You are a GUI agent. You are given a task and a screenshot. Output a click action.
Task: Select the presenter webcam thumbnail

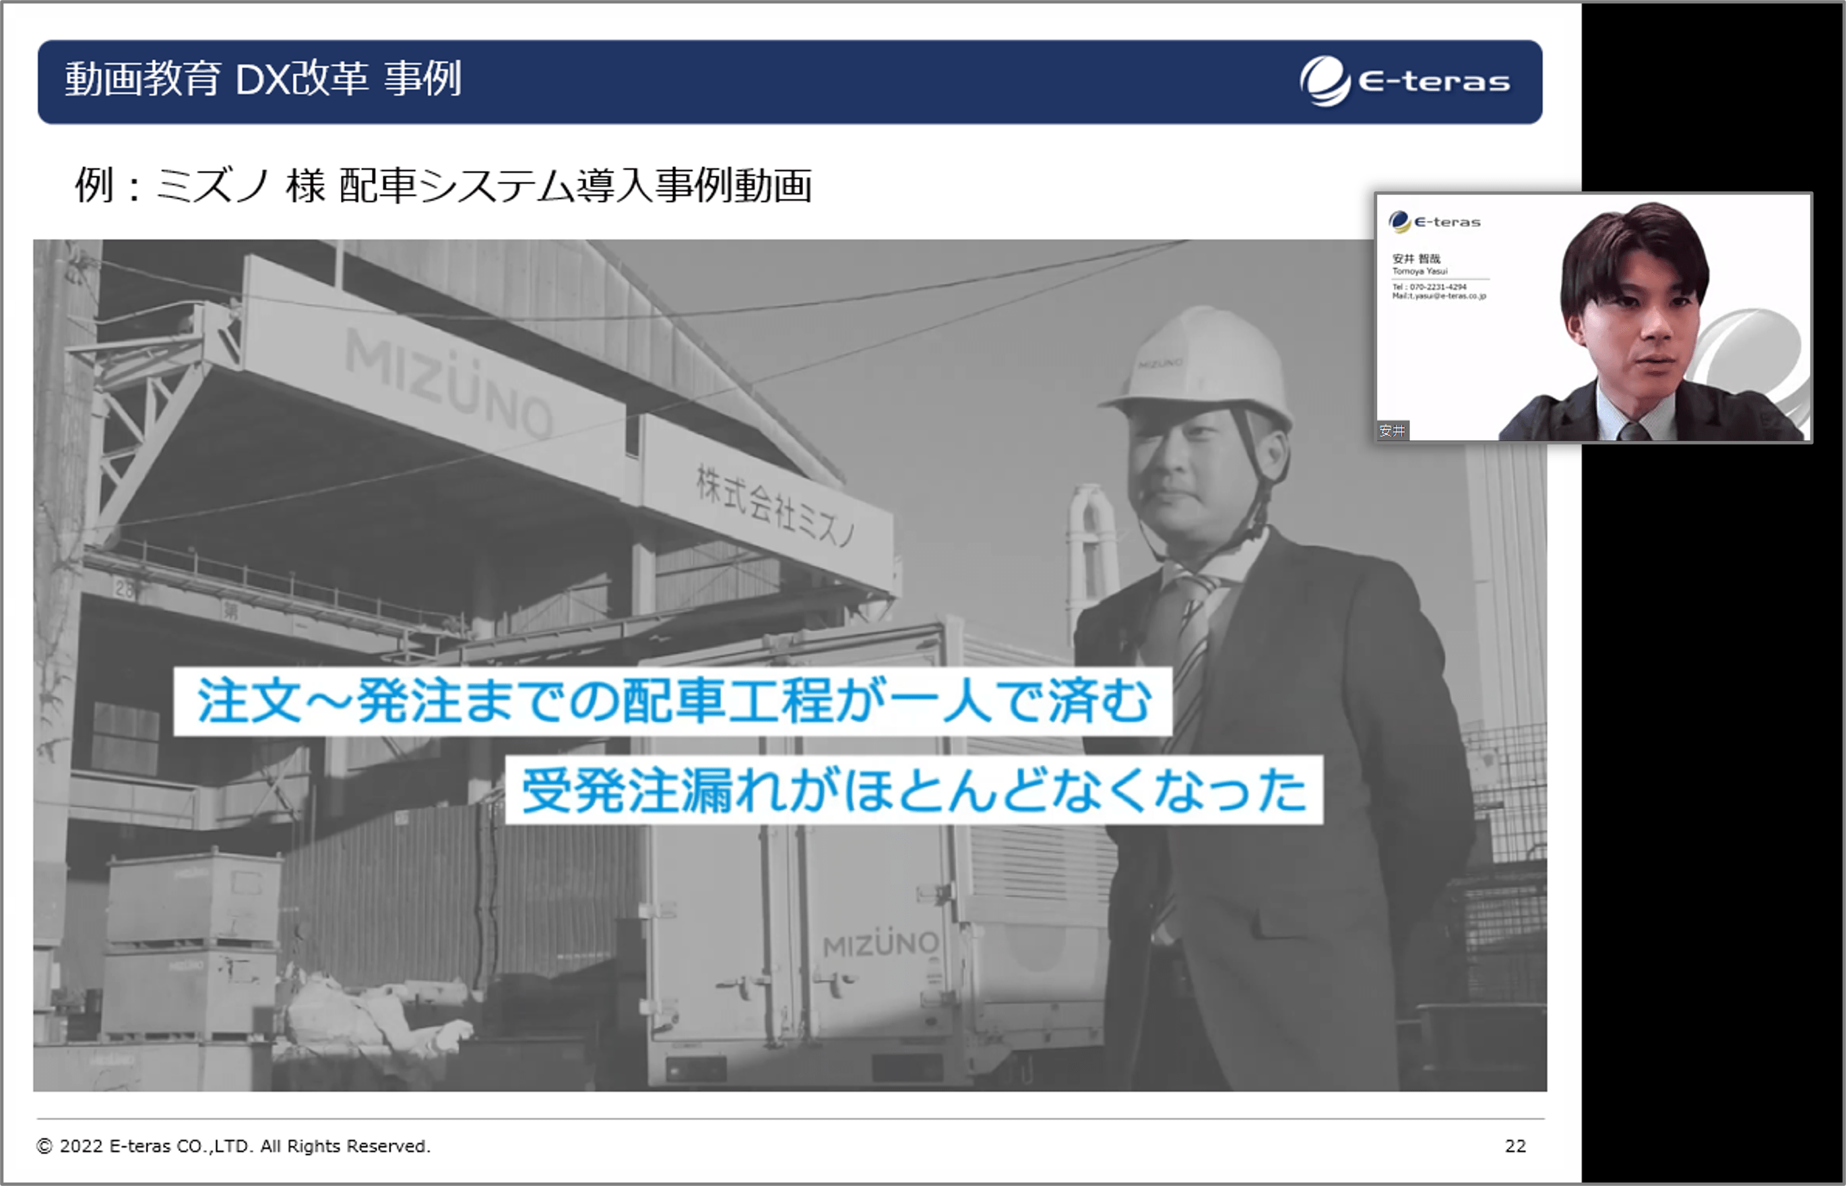pos(1593,317)
